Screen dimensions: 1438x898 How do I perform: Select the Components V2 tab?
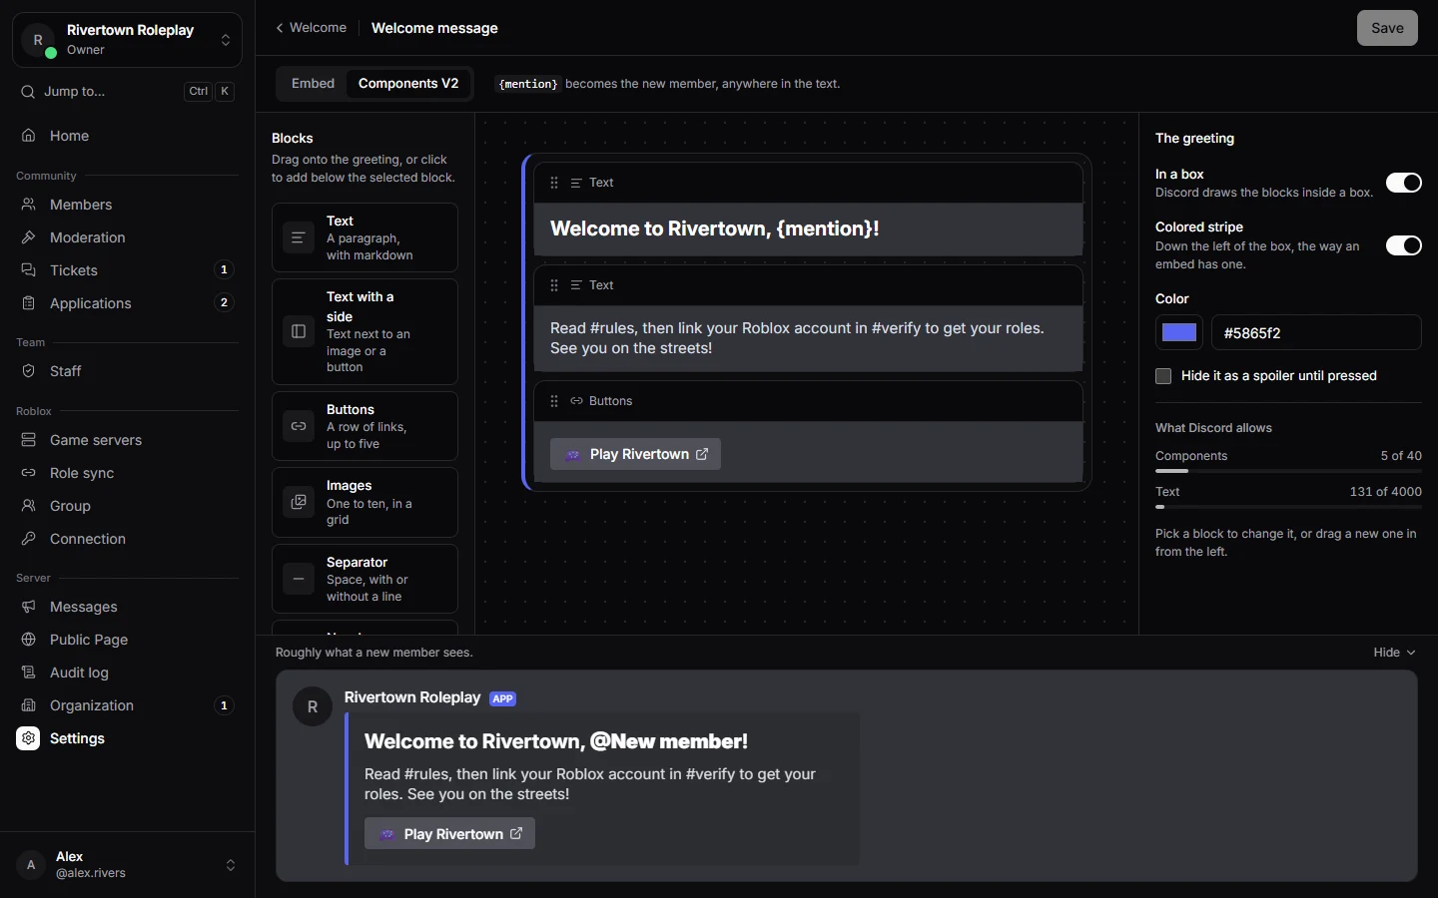click(x=408, y=84)
